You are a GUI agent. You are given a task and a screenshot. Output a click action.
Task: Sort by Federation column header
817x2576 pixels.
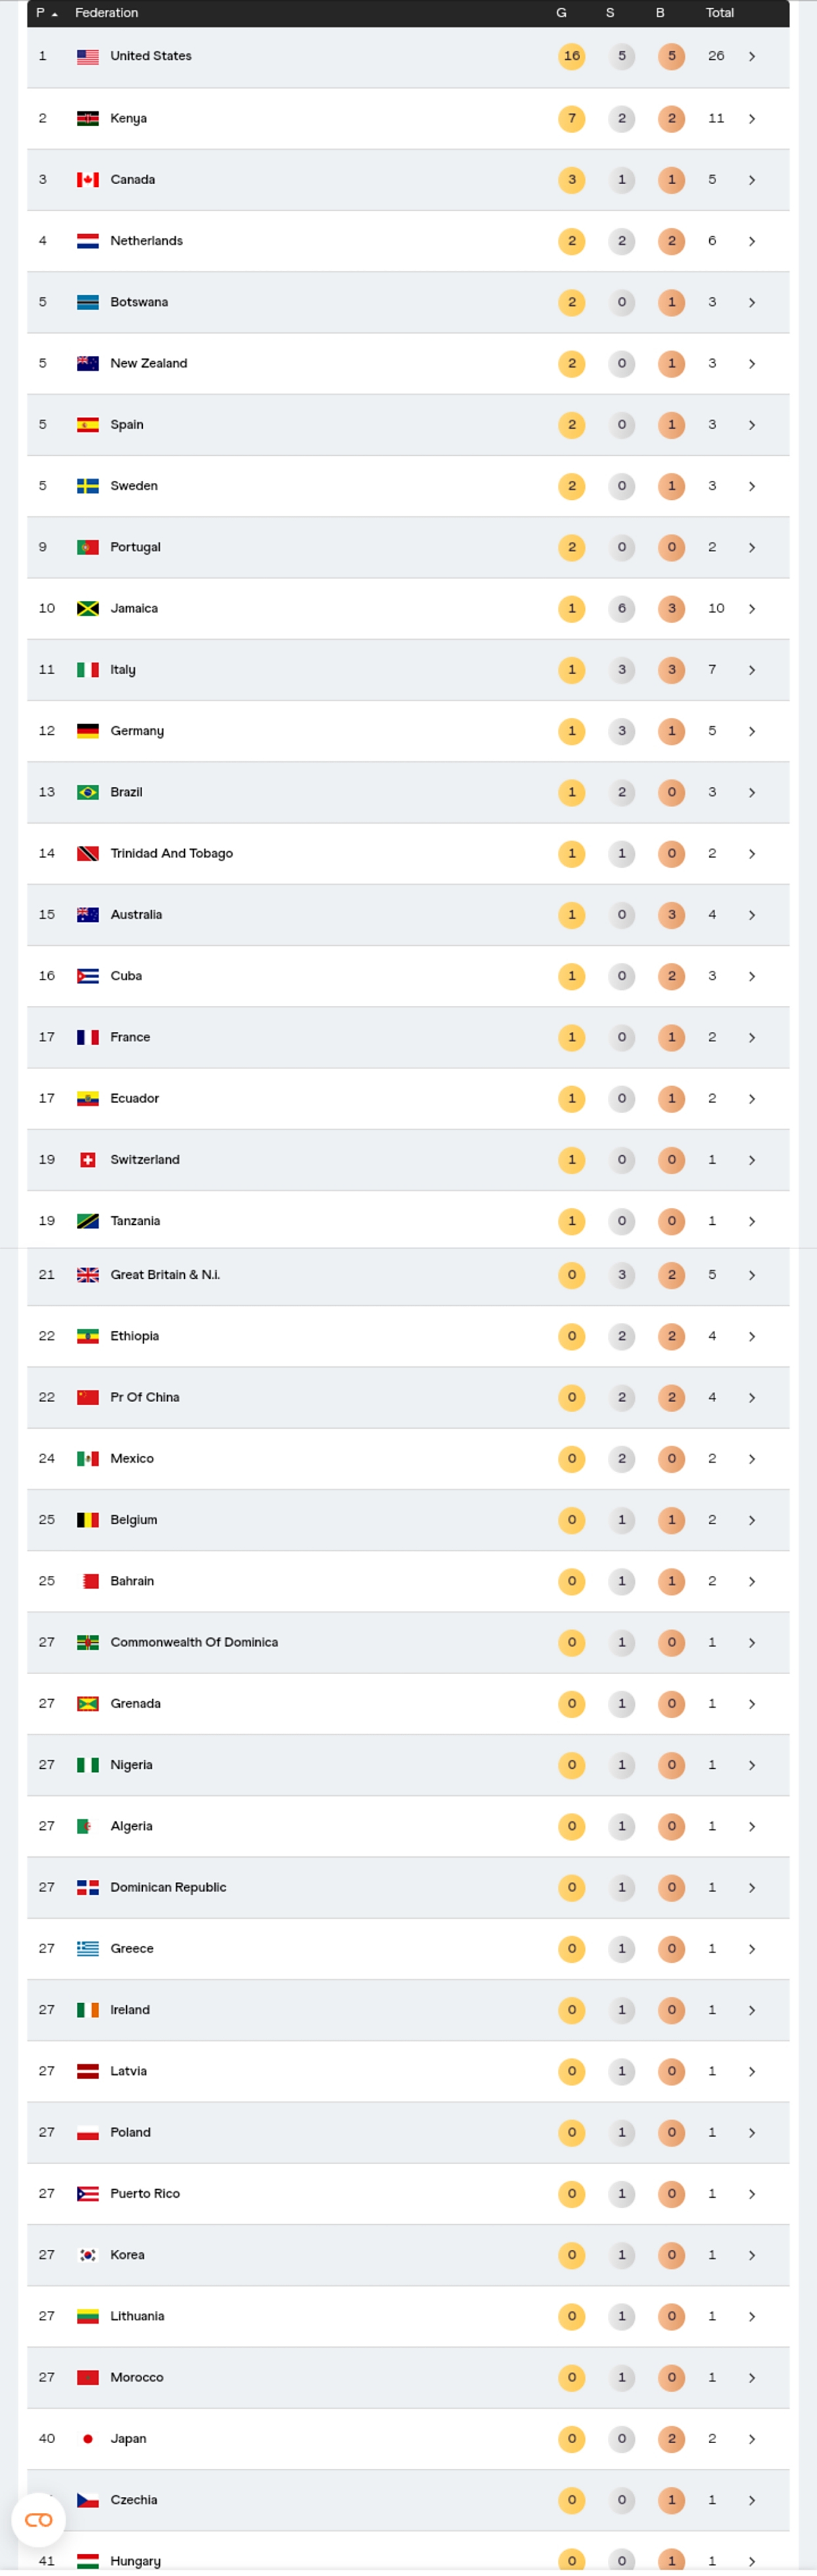coord(106,13)
